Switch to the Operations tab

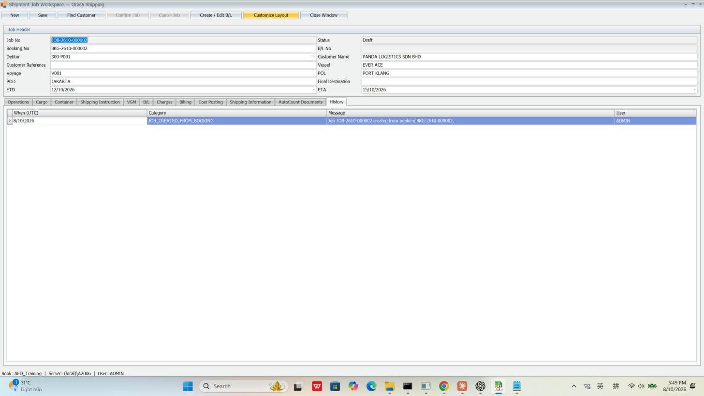click(18, 102)
